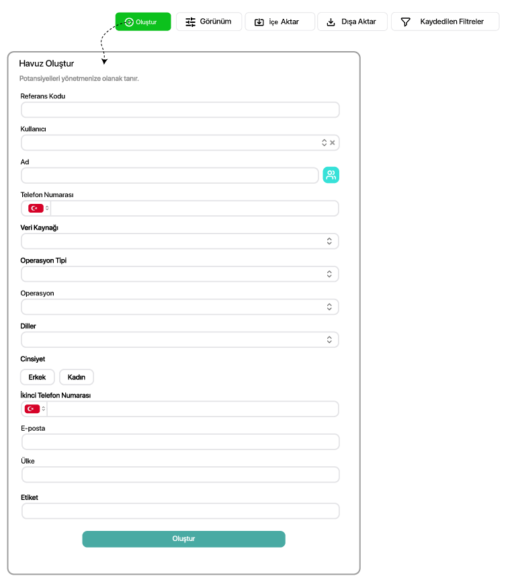
Task: Open the Operasyon Tipi dropdown
Action: pyautogui.click(x=180, y=274)
